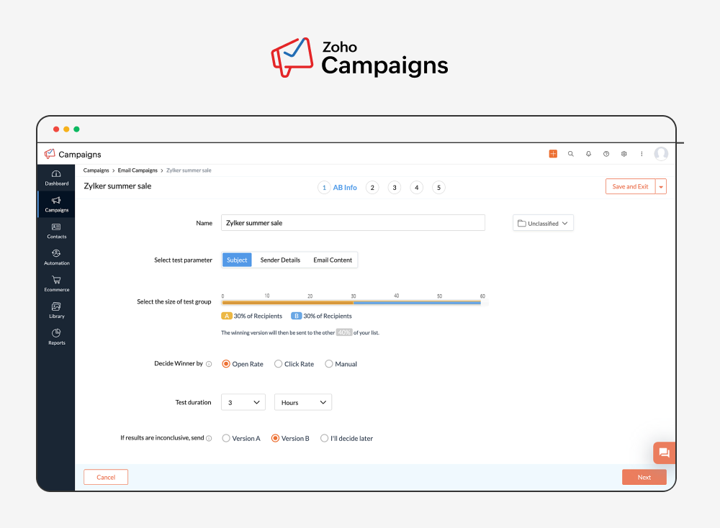Click the Save and Exit button

click(631, 187)
